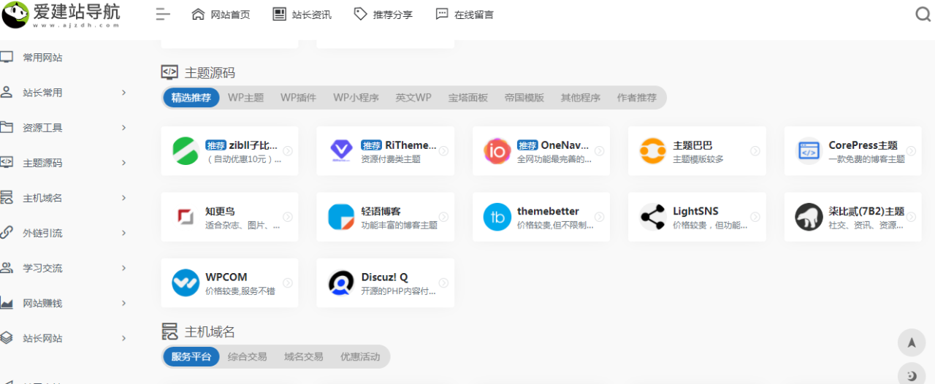
Task: Click the server icon beside 主机域名 in sidebar
Action: coord(7,198)
